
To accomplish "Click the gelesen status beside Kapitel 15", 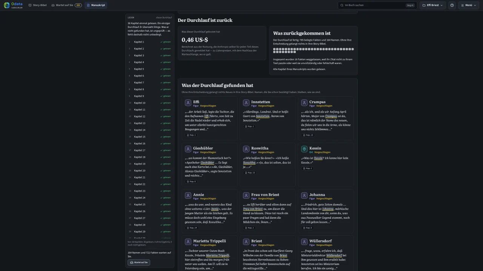I will [166, 137].
